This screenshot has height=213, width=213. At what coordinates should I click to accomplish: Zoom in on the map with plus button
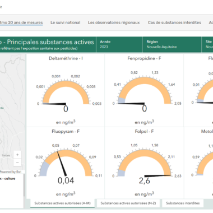tap(17, 155)
